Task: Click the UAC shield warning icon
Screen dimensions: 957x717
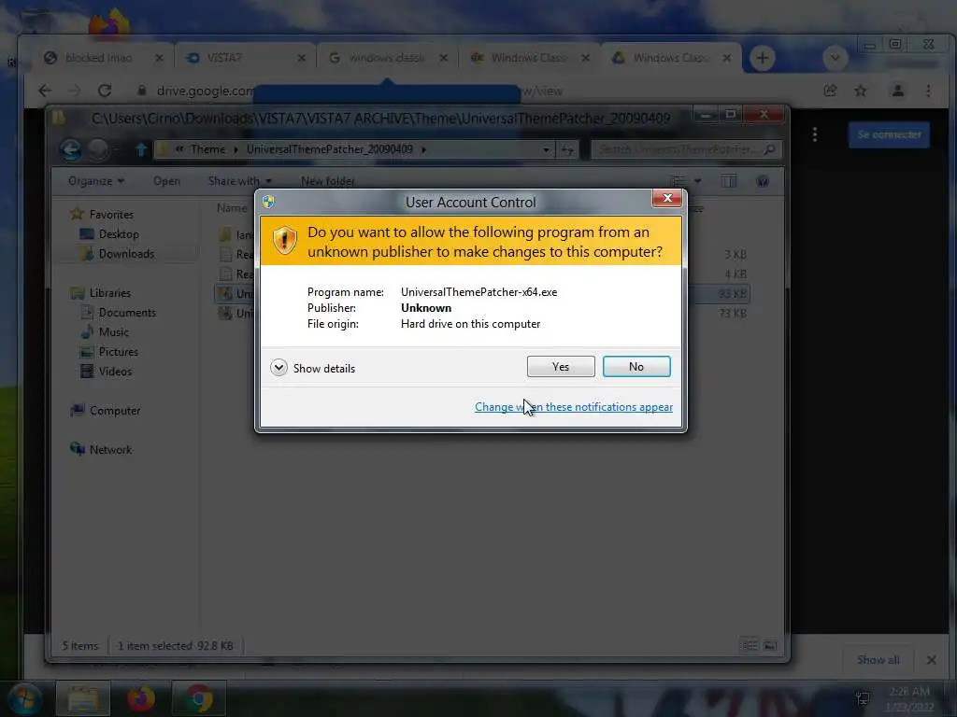Action: click(284, 241)
